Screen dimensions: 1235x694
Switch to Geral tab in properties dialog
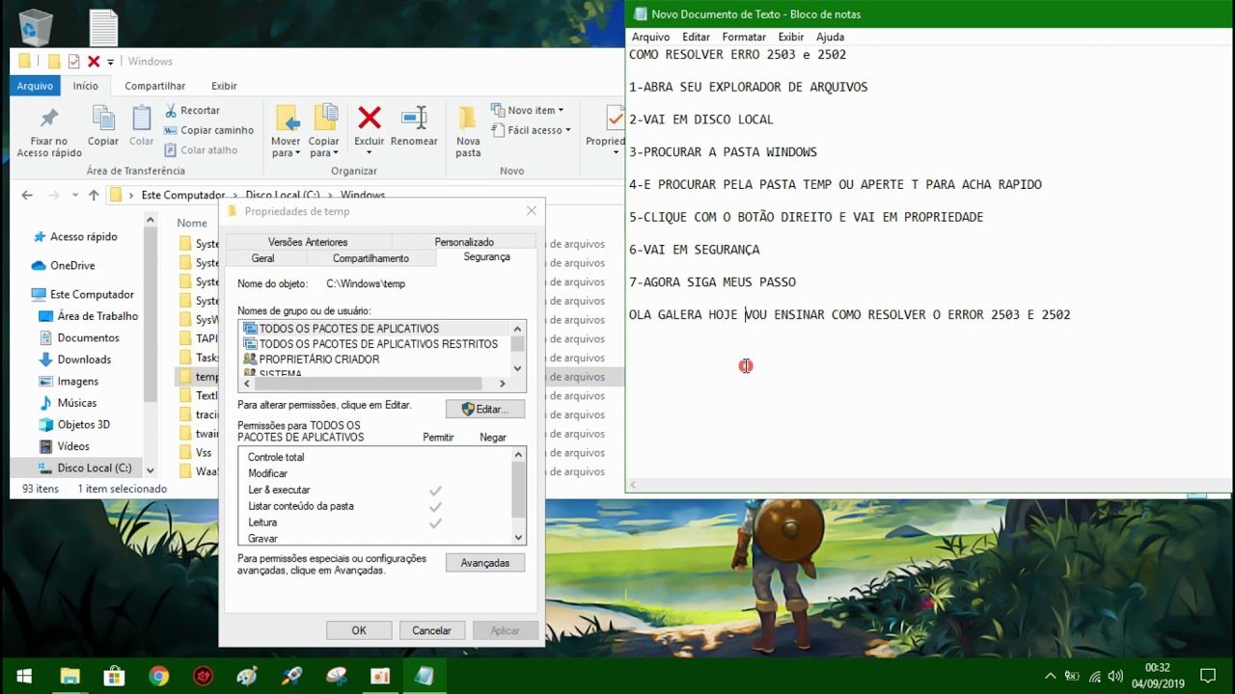(262, 258)
